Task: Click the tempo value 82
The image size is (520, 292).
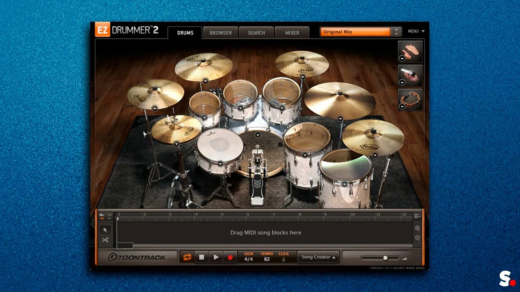Action: (x=266, y=259)
